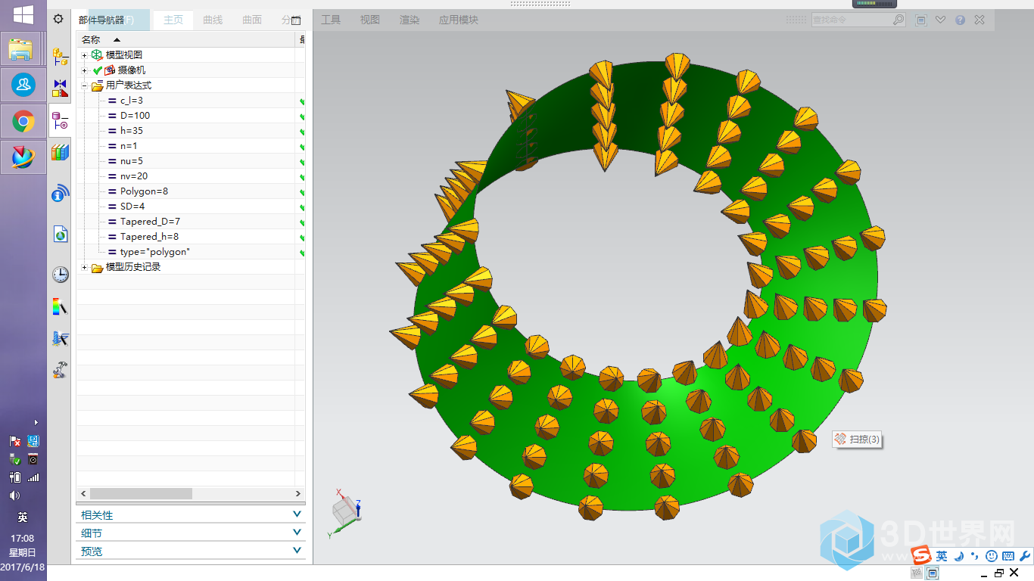Select the Polygon=8 expression
Image resolution: width=1034 pixels, height=581 pixels.
coord(144,191)
